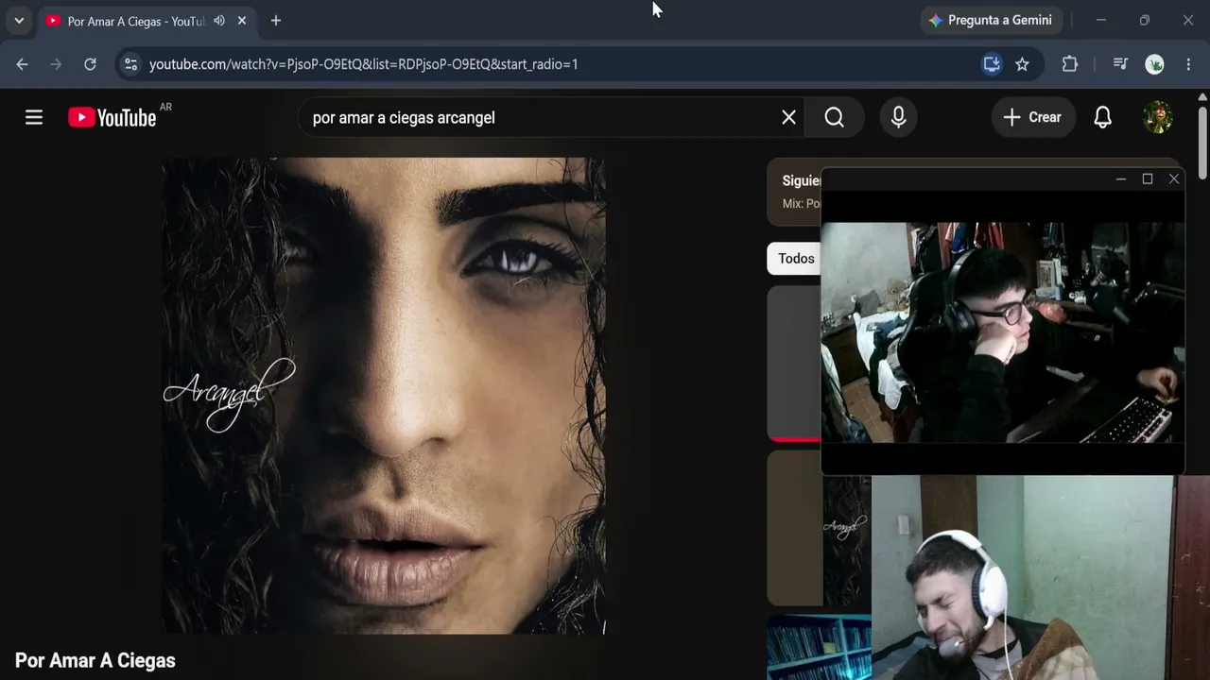Screen dimensions: 1210x680
Task: Minimize the Chrome browser window
Action: tap(1101, 20)
